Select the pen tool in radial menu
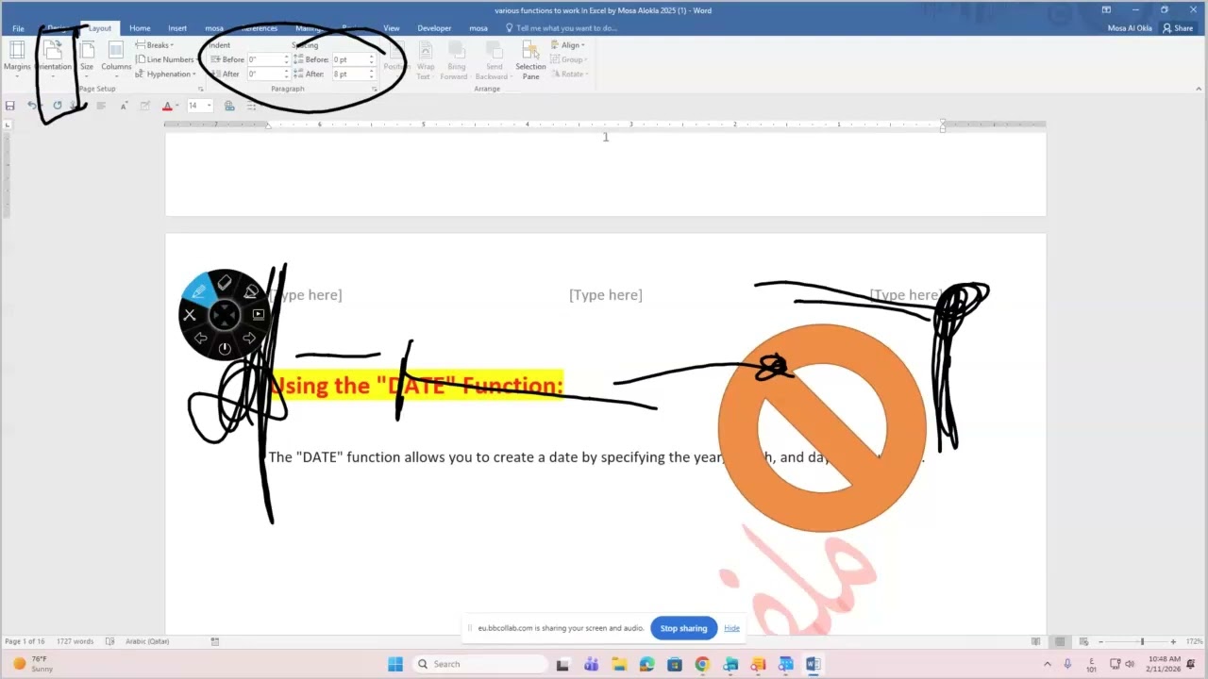 pos(199,291)
